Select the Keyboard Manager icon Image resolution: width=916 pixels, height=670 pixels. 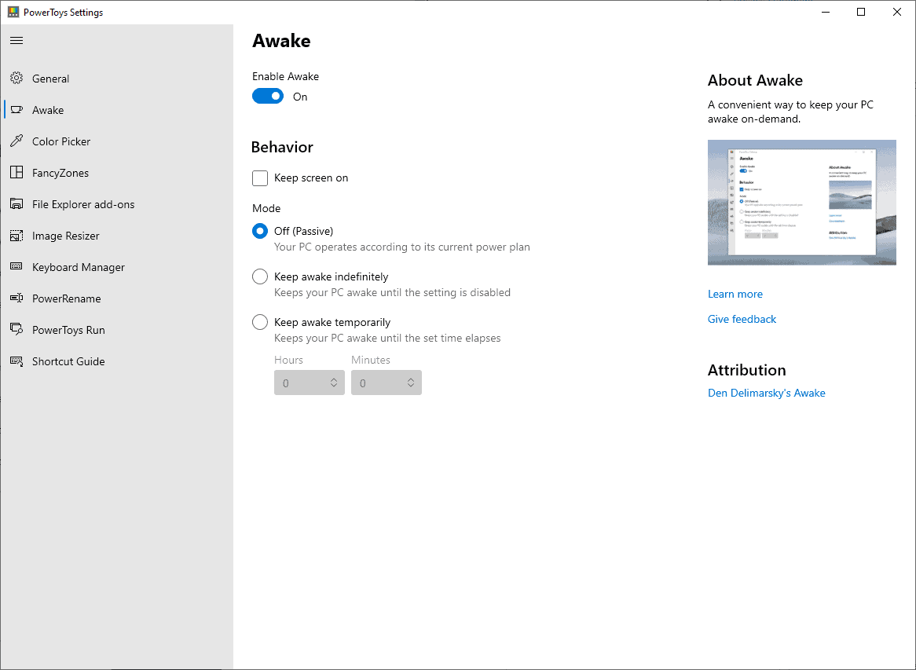[16, 266]
